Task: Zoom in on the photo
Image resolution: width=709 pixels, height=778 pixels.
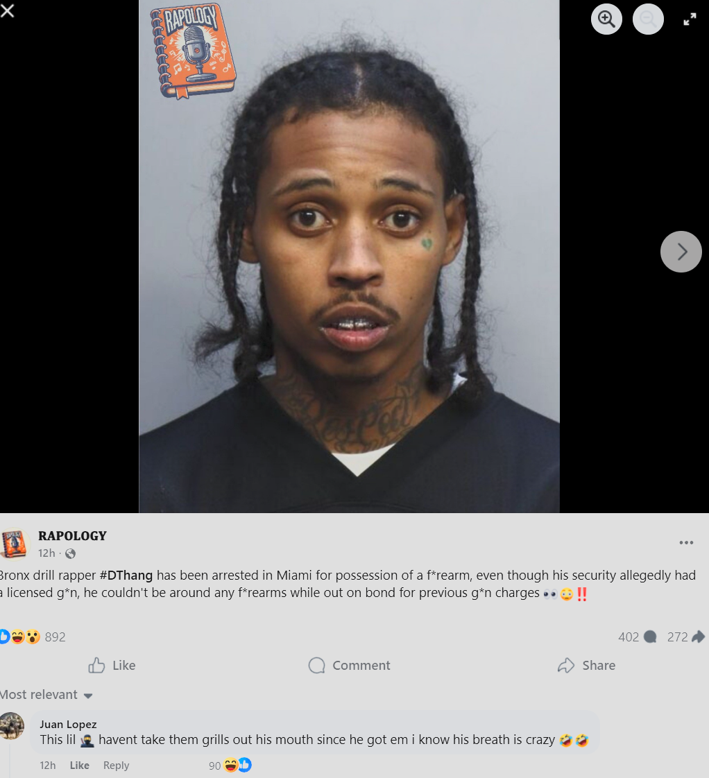Action: coord(606,19)
